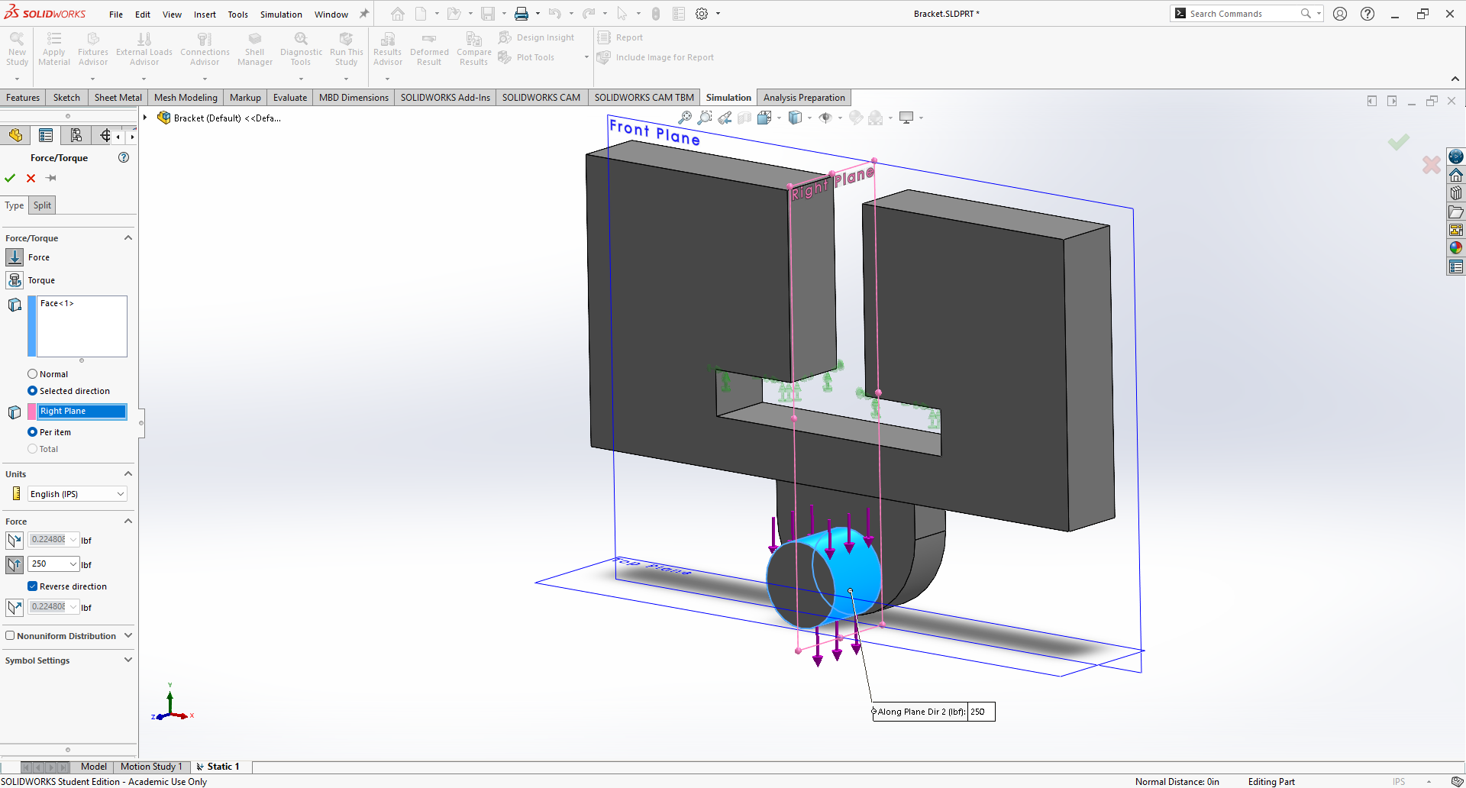Open the Simulation menu

(x=281, y=15)
